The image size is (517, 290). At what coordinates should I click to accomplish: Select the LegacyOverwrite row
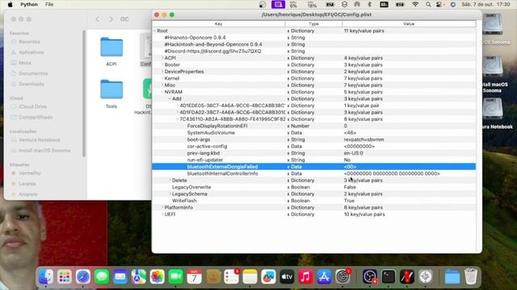313,187
